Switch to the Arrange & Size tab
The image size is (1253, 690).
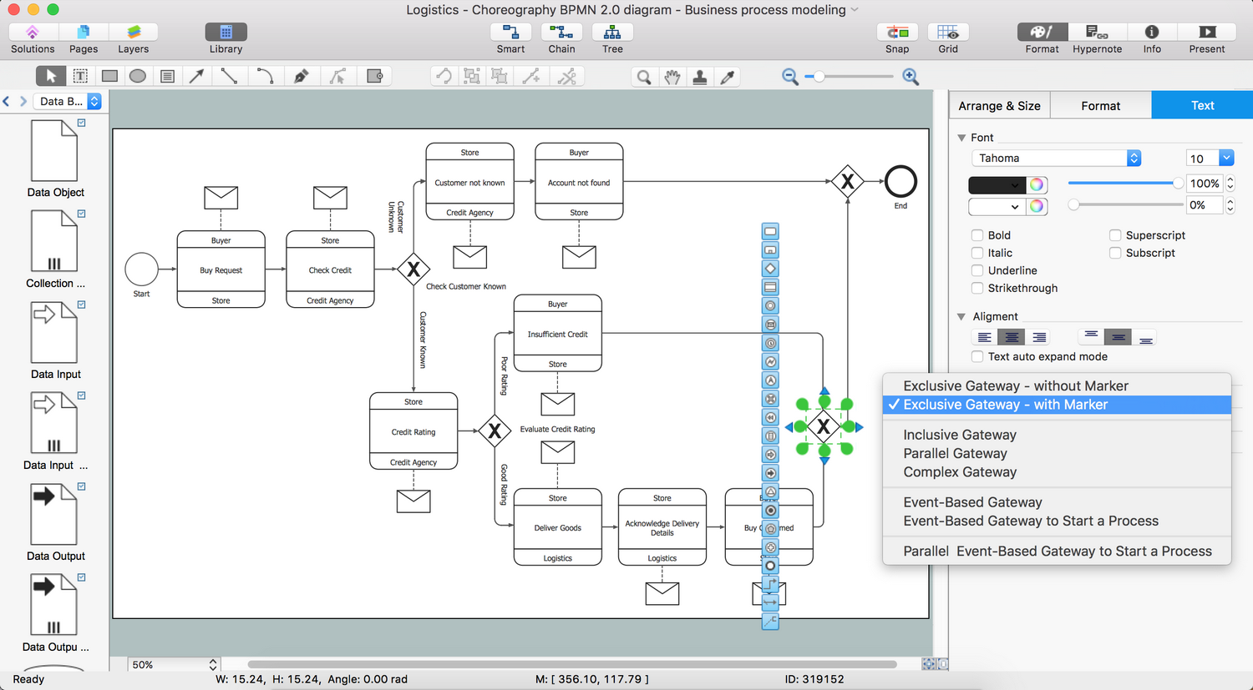click(x=999, y=106)
